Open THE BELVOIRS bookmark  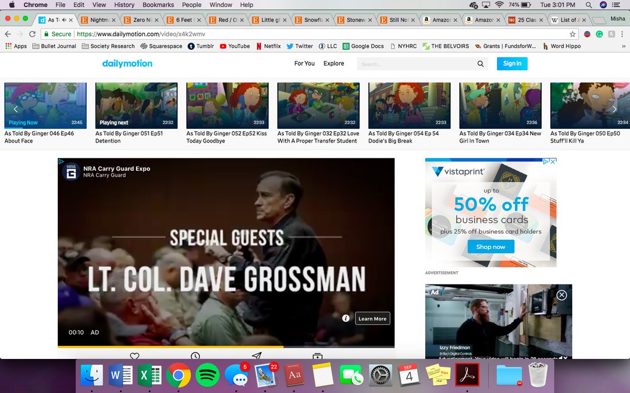click(445, 46)
